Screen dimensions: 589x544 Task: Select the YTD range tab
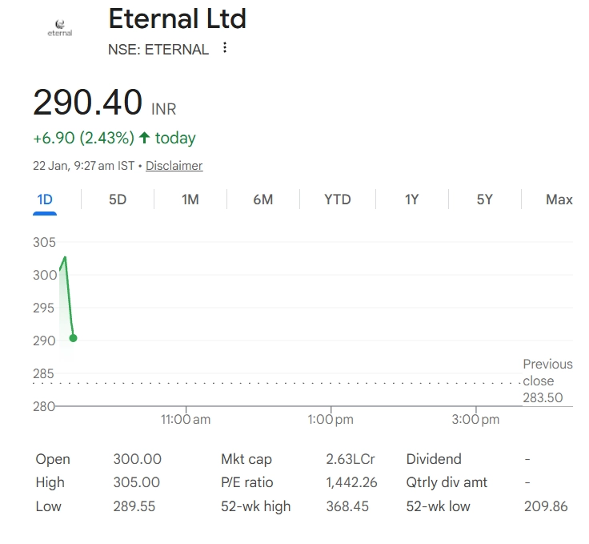(x=337, y=199)
